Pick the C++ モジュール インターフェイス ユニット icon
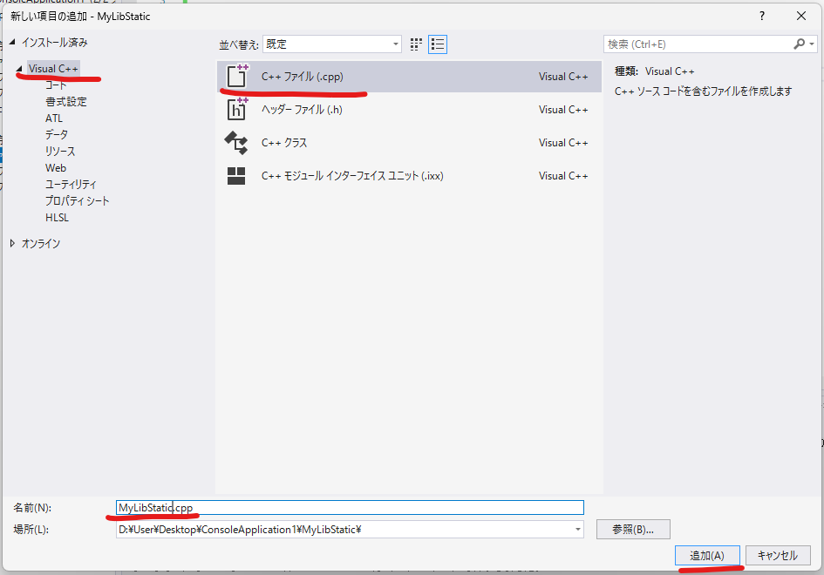This screenshot has height=575, width=824. [x=236, y=176]
